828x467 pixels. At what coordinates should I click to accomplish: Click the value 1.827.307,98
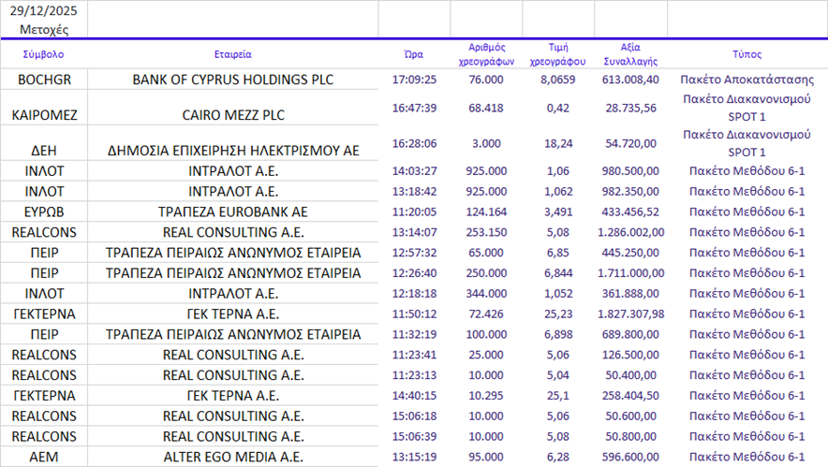pos(630,314)
